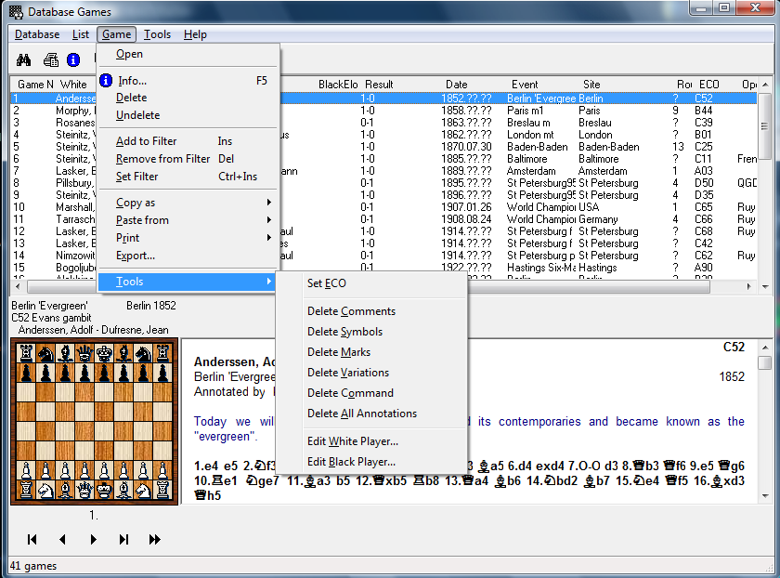Click the blue info icon in toolbar

coord(73,60)
